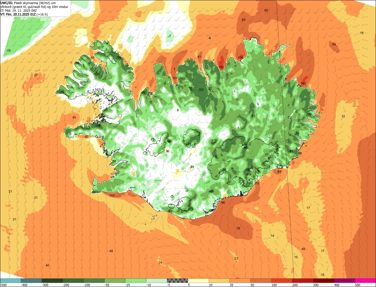Click the map value '-109' on Snæfellsnes
Screen dimensions: 376x287
tap(98, 126)
